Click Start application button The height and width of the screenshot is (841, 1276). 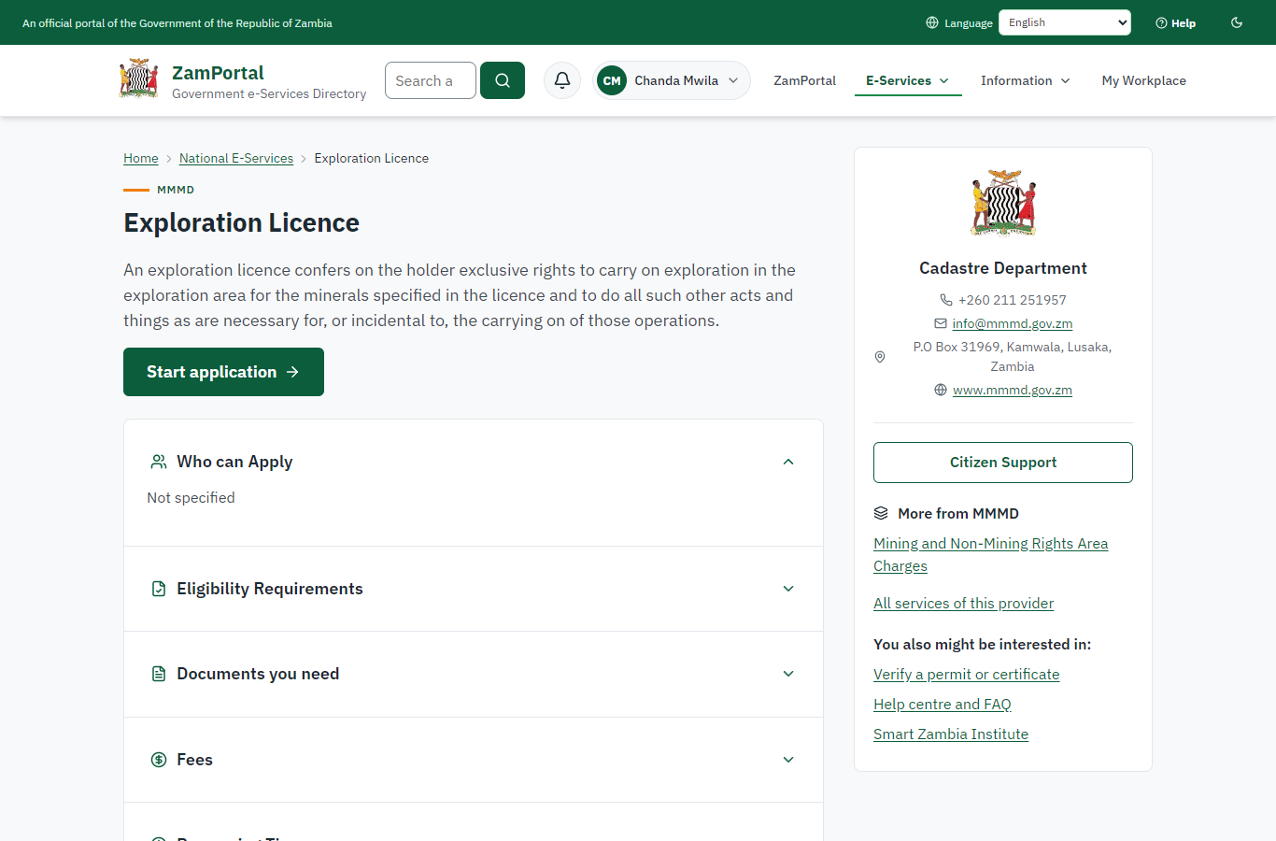click(223, 372)
